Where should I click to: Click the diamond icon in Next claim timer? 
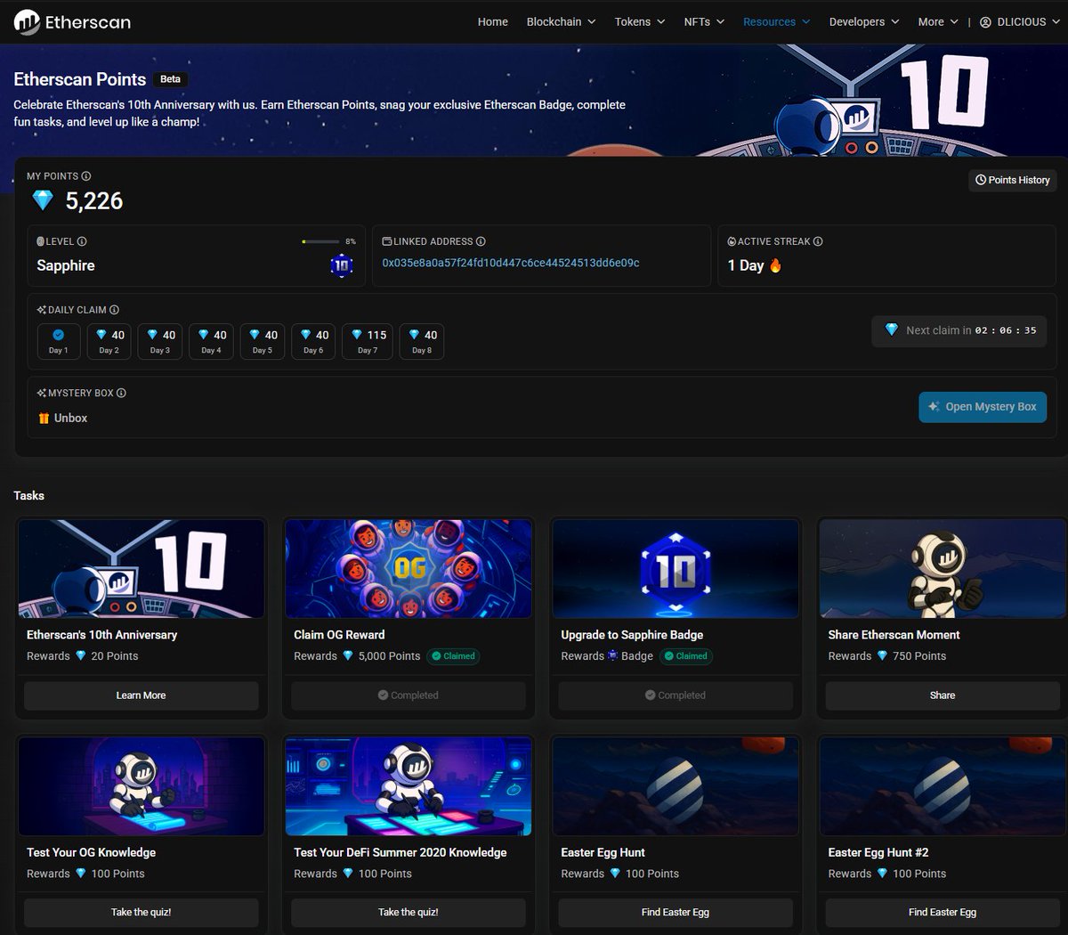[x=892, y=329]
